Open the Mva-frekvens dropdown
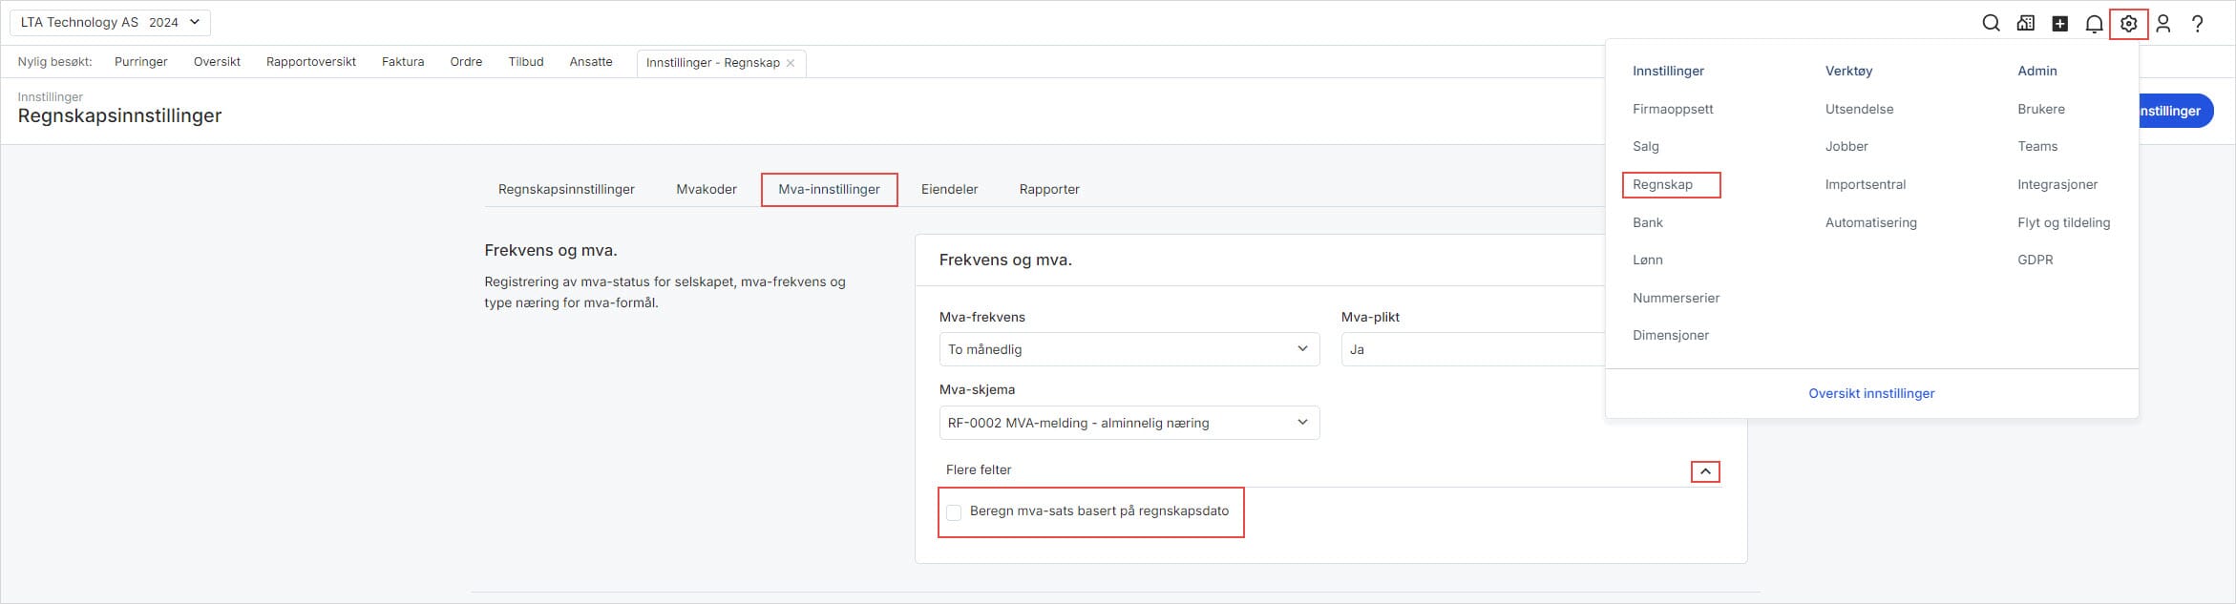 (1129, 349)
